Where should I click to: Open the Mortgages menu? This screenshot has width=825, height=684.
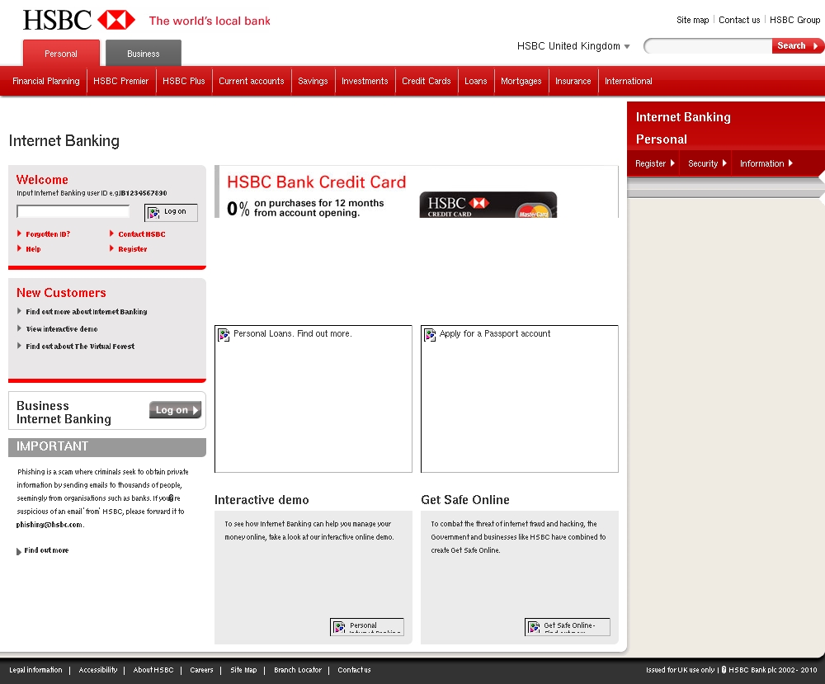[x=521, y=81]
